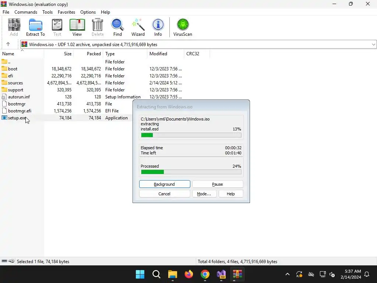This screenshot has height=283, width=377.
Task: Open the File menu
Action: 6,12
